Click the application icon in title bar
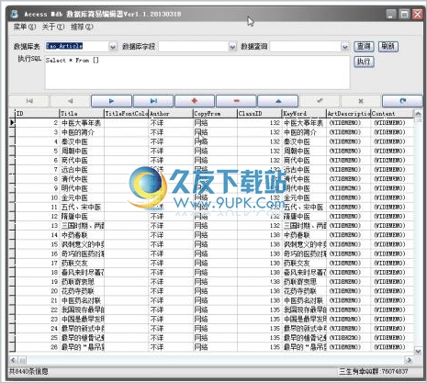This screenshot has height=383, width=427. coord(14,14)
